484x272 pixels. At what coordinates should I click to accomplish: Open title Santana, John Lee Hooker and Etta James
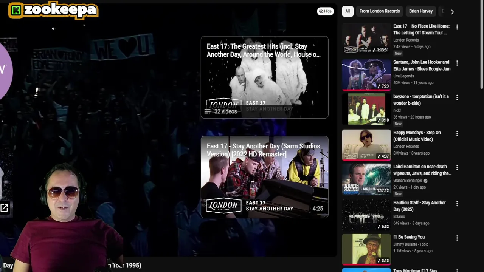point(422,65)
